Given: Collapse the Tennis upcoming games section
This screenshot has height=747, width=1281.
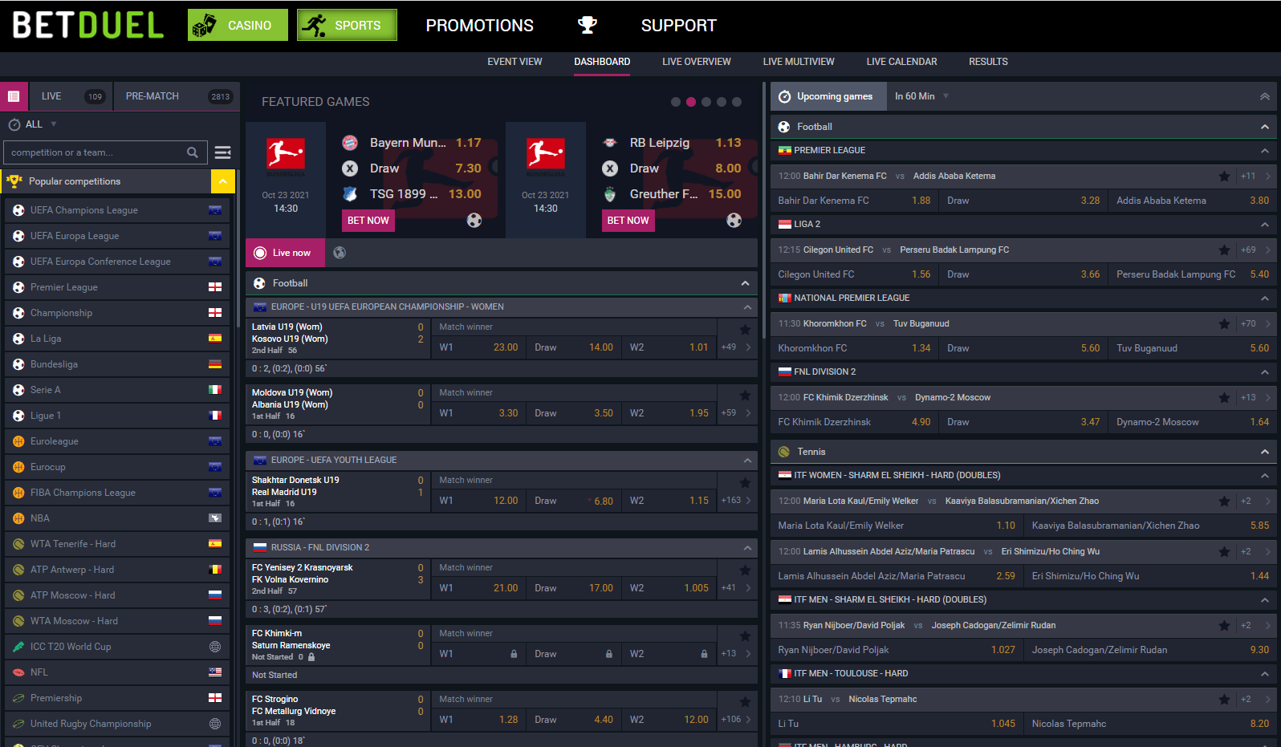Looking at the screenshot, I should point(1264,452).
